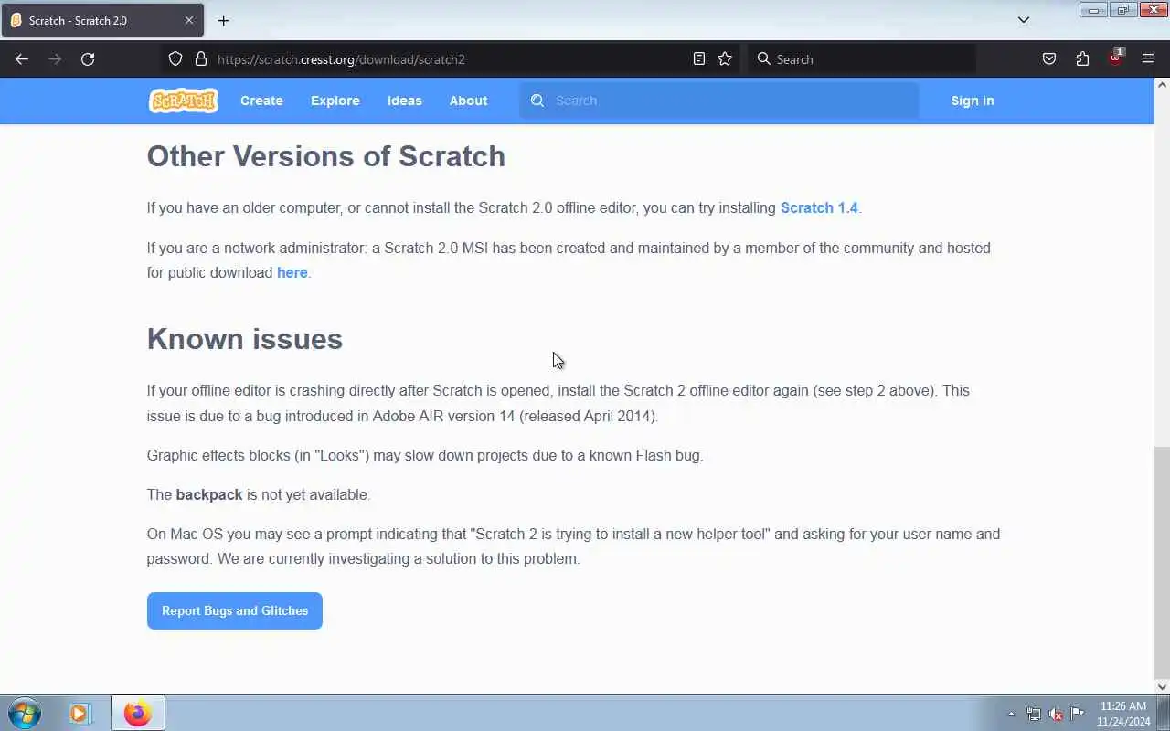Click the forward navigation arrow

point(55,59)
